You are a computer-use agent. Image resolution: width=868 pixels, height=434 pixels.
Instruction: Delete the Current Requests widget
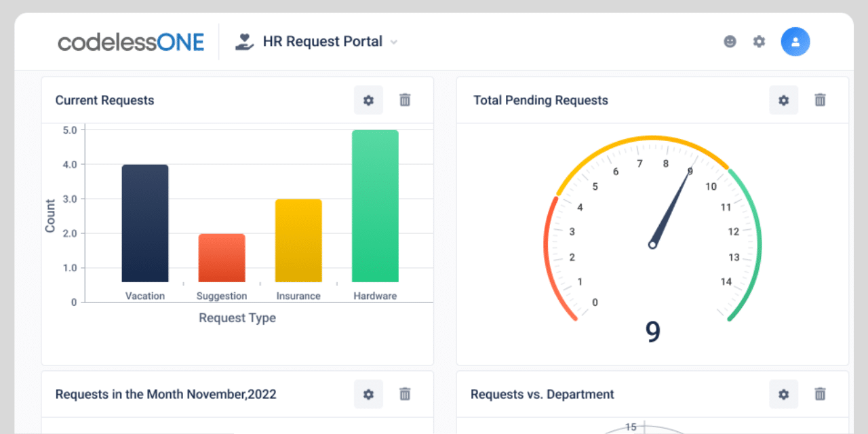pyautogui.click(x=405, y=100)
